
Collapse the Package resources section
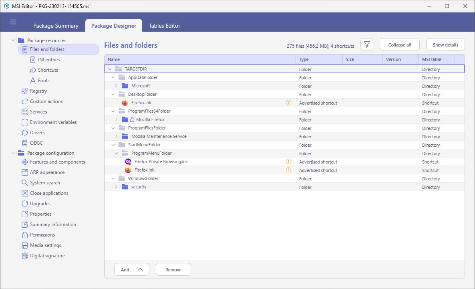[x=13, y=40]
